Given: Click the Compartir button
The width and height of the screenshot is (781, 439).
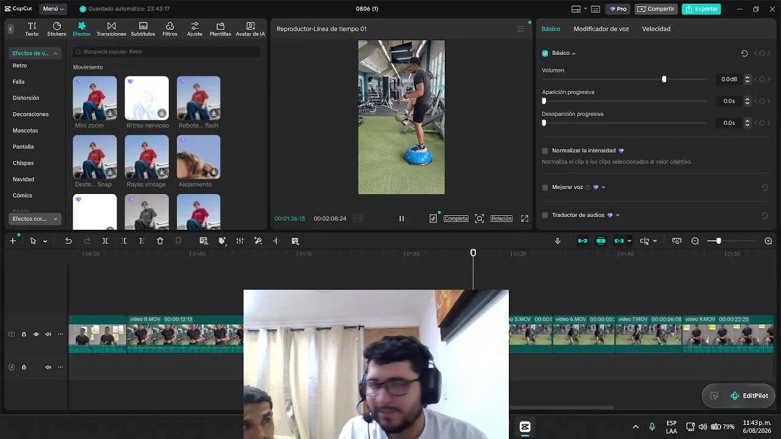Looking at the screenshot, I should pos(657,9).
